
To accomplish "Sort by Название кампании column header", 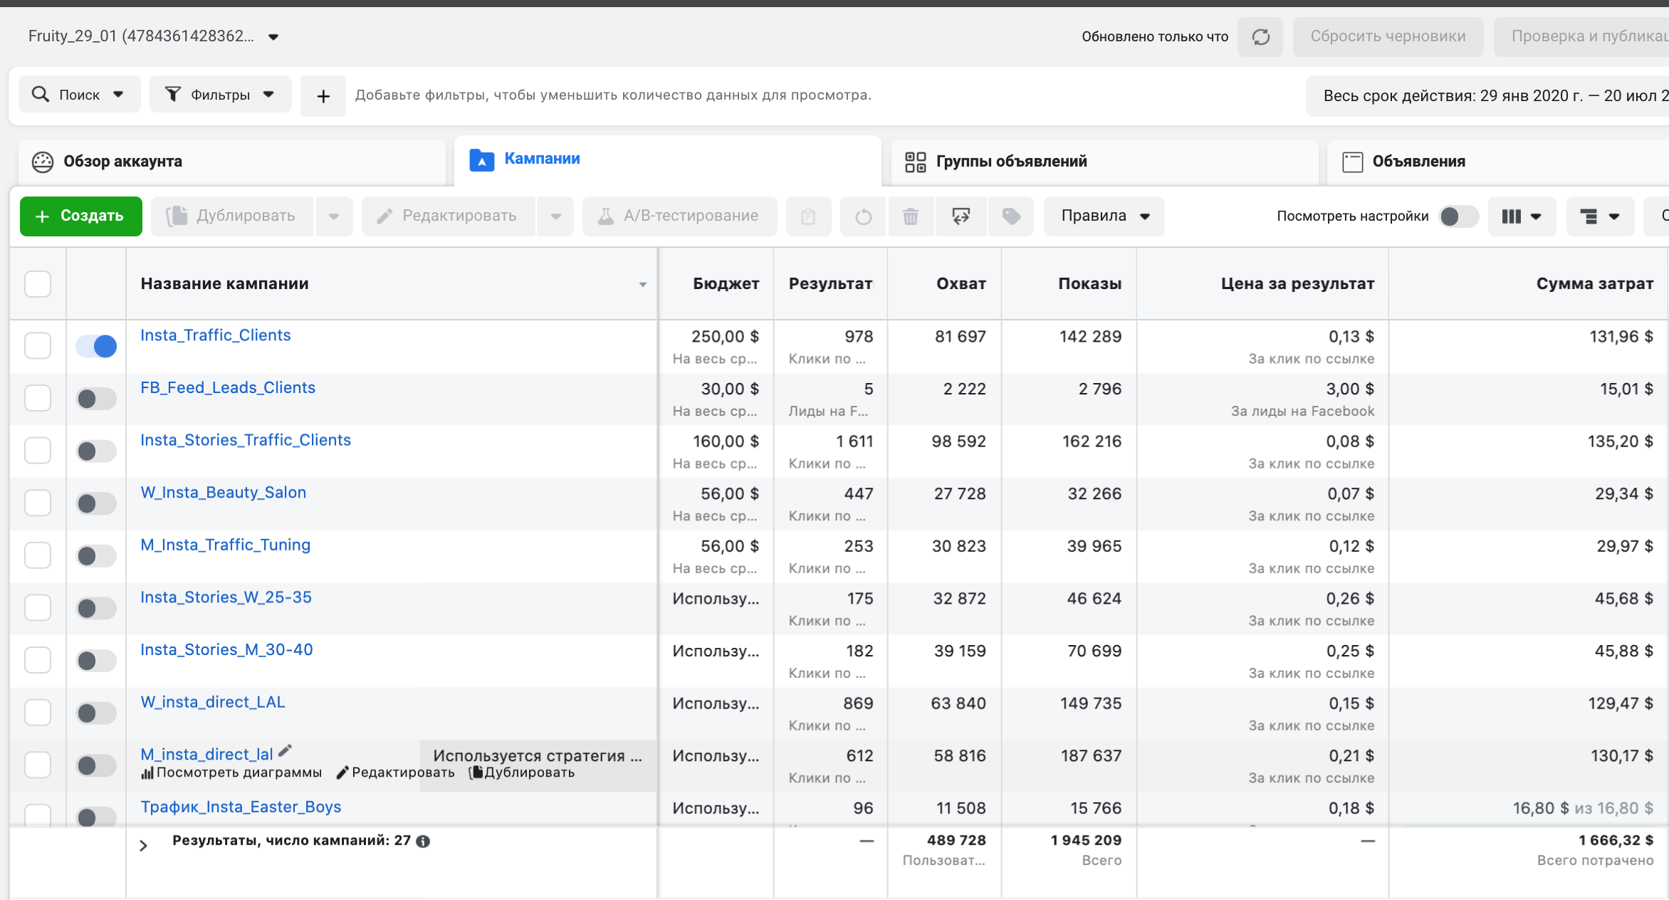I will (x=392, y=284).
